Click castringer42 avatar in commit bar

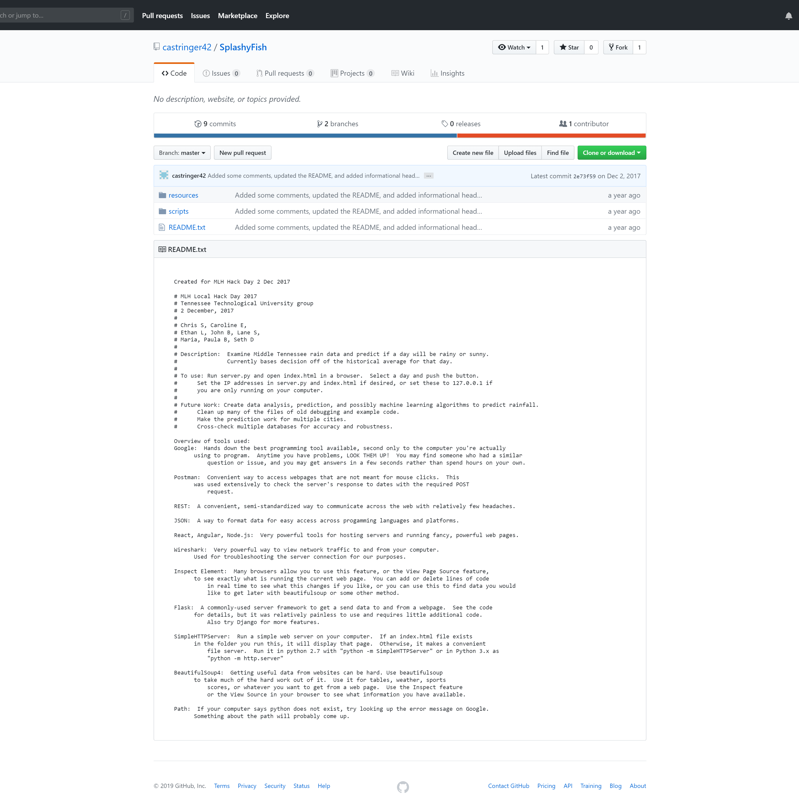[164, 175]
